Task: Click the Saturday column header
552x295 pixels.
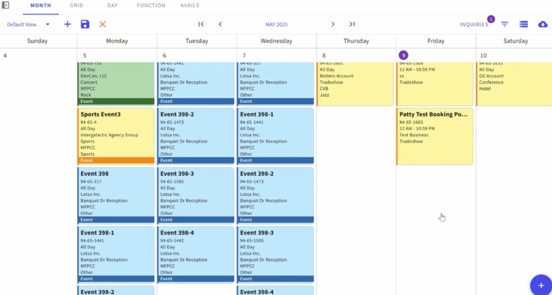Action: point(516,41)
